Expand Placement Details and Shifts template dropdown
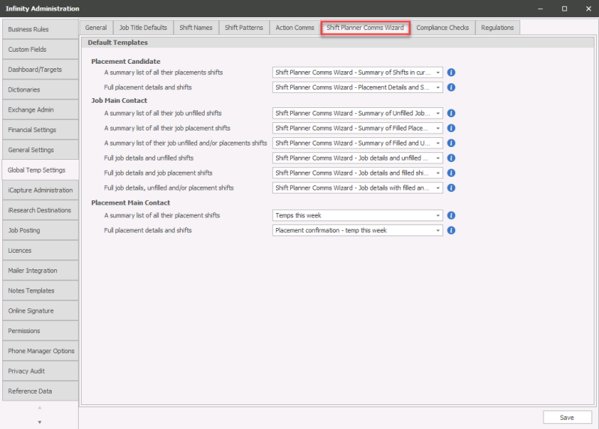599x429 pixels. tap(437, 88)
